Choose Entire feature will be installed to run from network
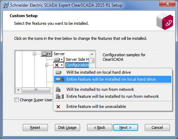178x139 pixels. tap(113, 96)
